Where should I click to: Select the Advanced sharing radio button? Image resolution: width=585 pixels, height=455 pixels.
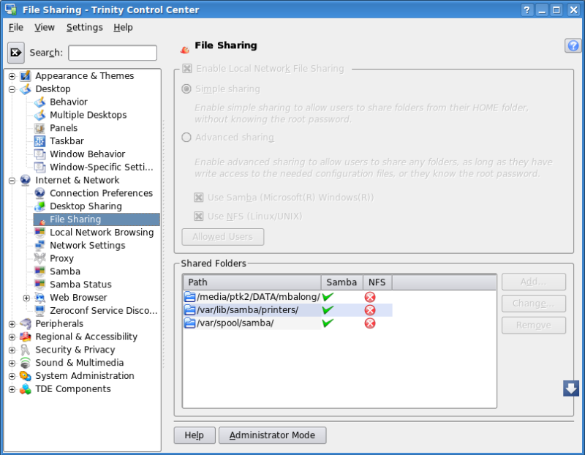186,138
